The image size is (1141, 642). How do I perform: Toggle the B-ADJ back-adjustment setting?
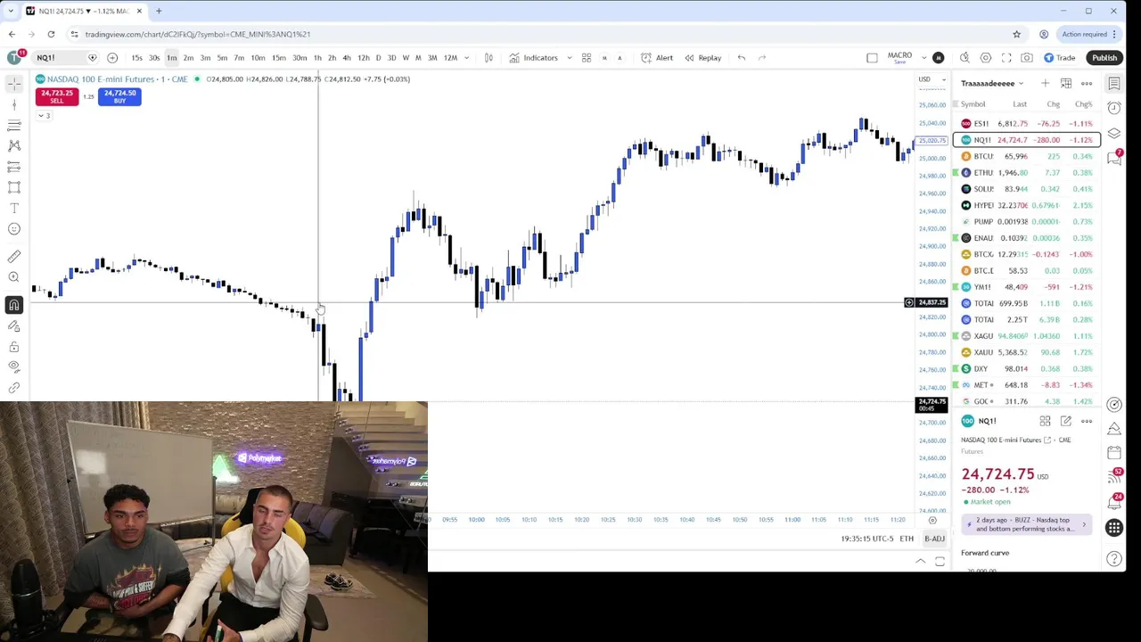click(x=934, y=539)
